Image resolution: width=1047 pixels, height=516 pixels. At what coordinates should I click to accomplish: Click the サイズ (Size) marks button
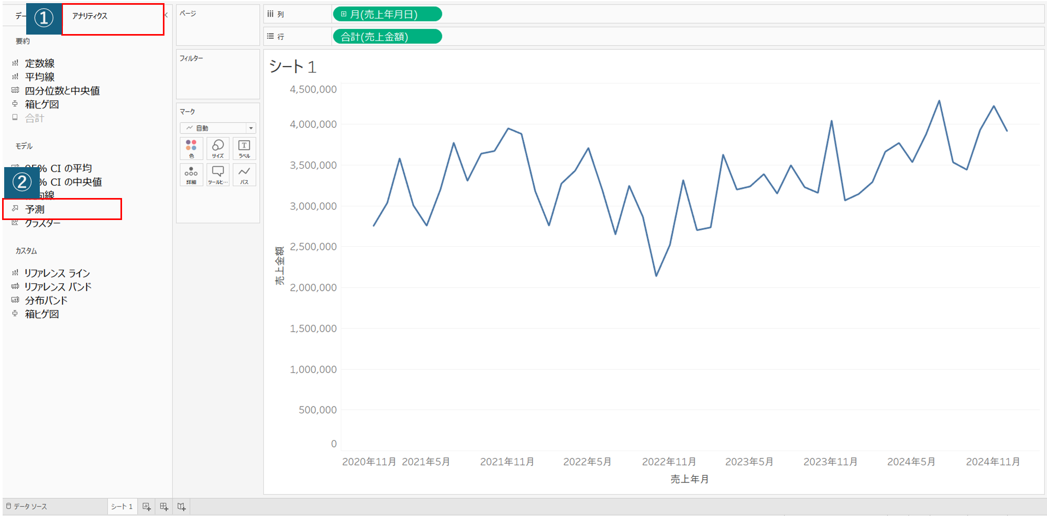(x=218, y=148)
